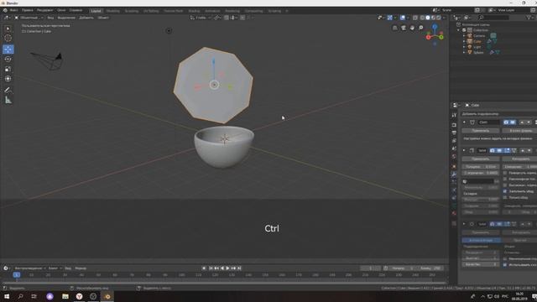Collapse the Solidify modifier panel

pos(464,151)
